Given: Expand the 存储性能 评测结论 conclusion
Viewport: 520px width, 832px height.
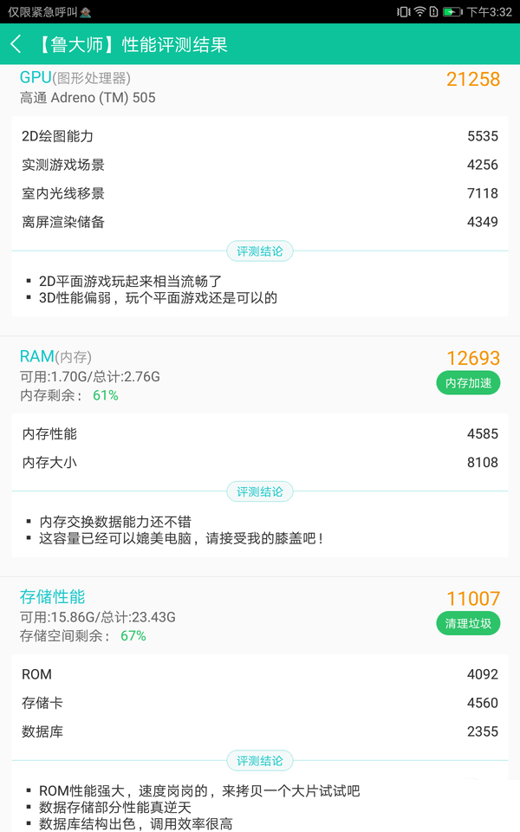Looking at the screenshot, I should point(259,760).
